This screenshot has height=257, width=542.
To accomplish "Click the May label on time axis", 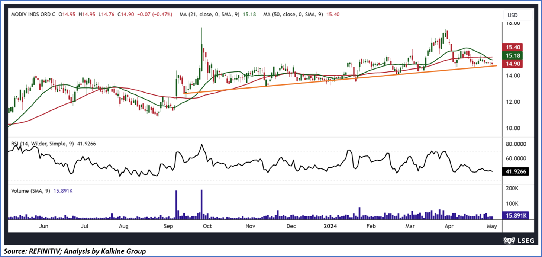I will (x=491, y=226).
